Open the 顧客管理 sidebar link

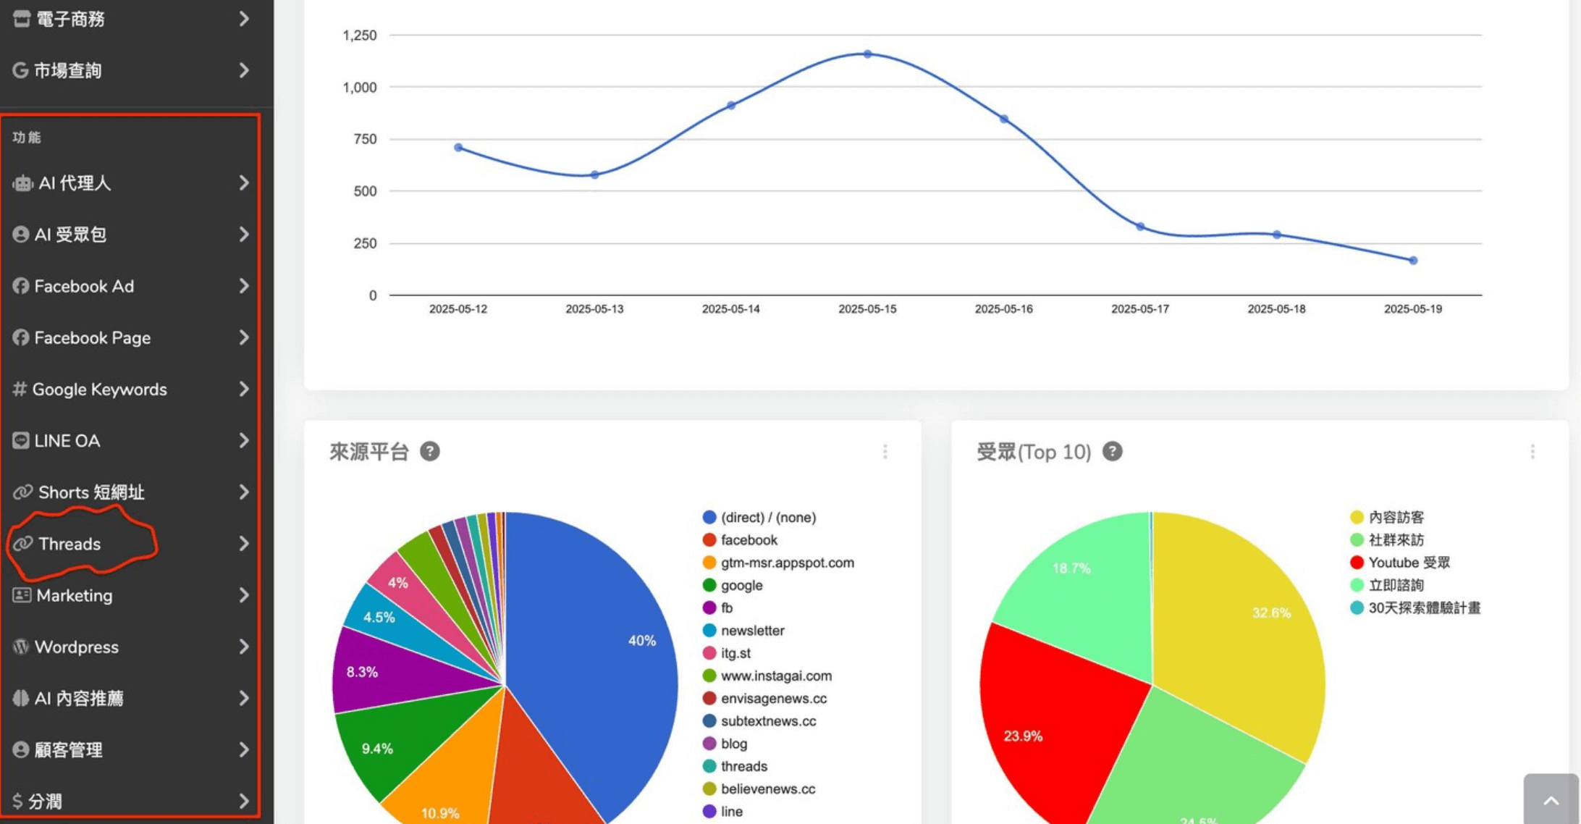(68, 750)
